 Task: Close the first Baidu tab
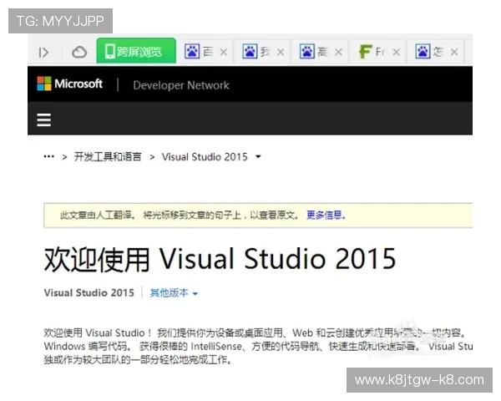click(x=223, y=52)
